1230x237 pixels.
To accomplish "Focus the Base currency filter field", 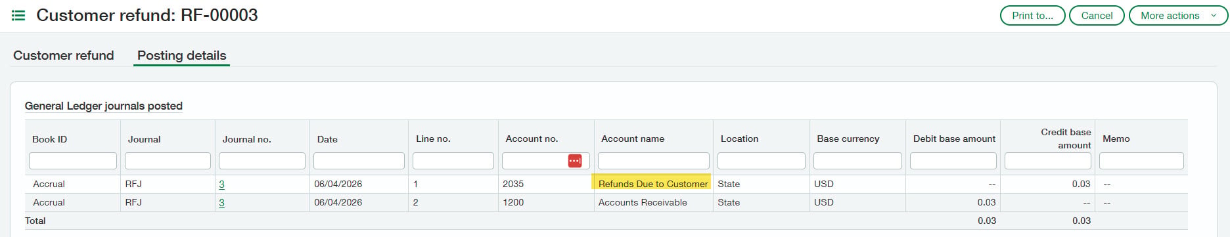I will coord(857,161).
